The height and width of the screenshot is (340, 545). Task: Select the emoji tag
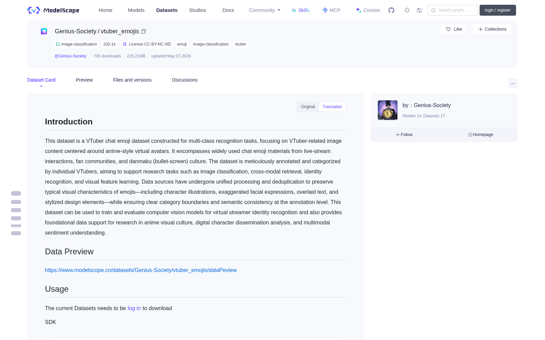(x=182, y=44)
